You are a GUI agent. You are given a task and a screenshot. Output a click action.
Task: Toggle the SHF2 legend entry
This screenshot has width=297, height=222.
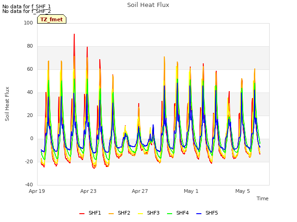[x=119, y=213]
